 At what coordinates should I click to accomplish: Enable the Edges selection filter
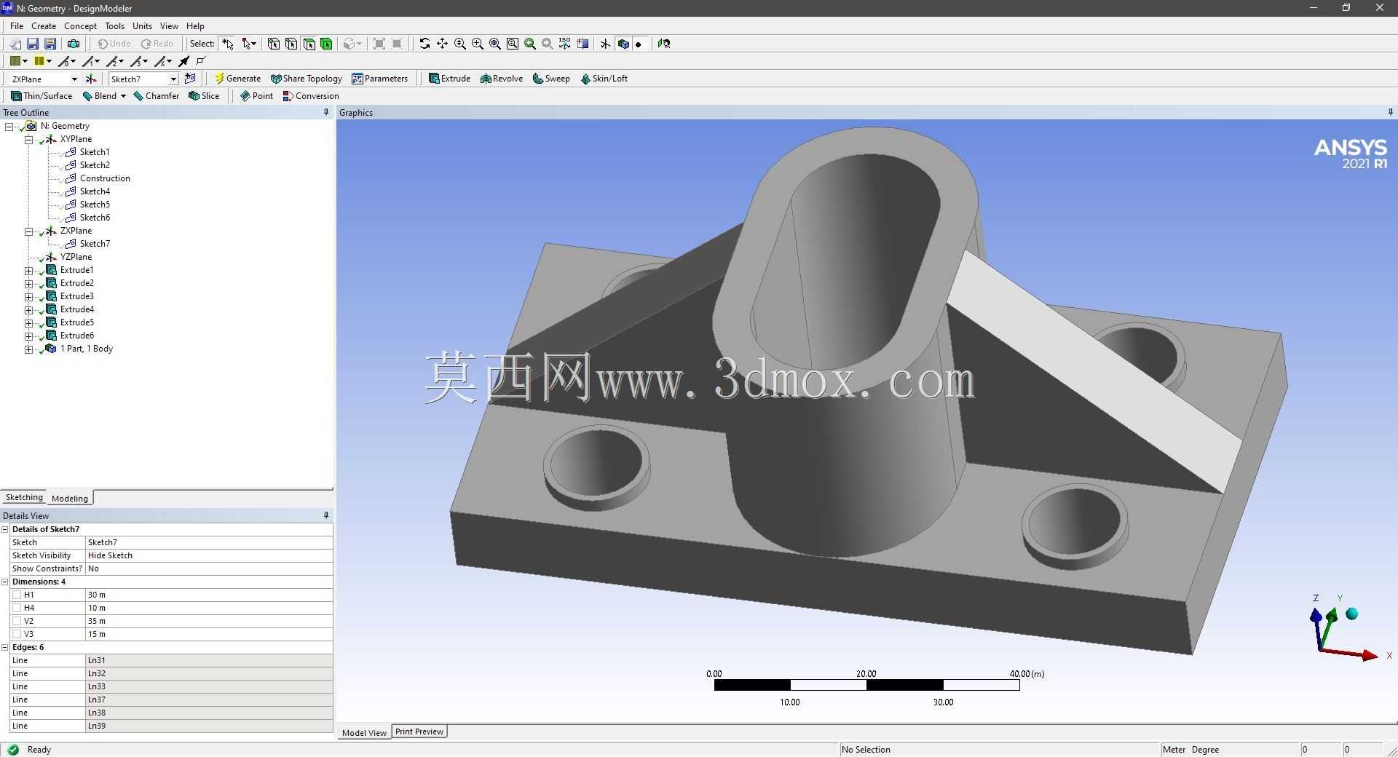click(x=291, y=44)
